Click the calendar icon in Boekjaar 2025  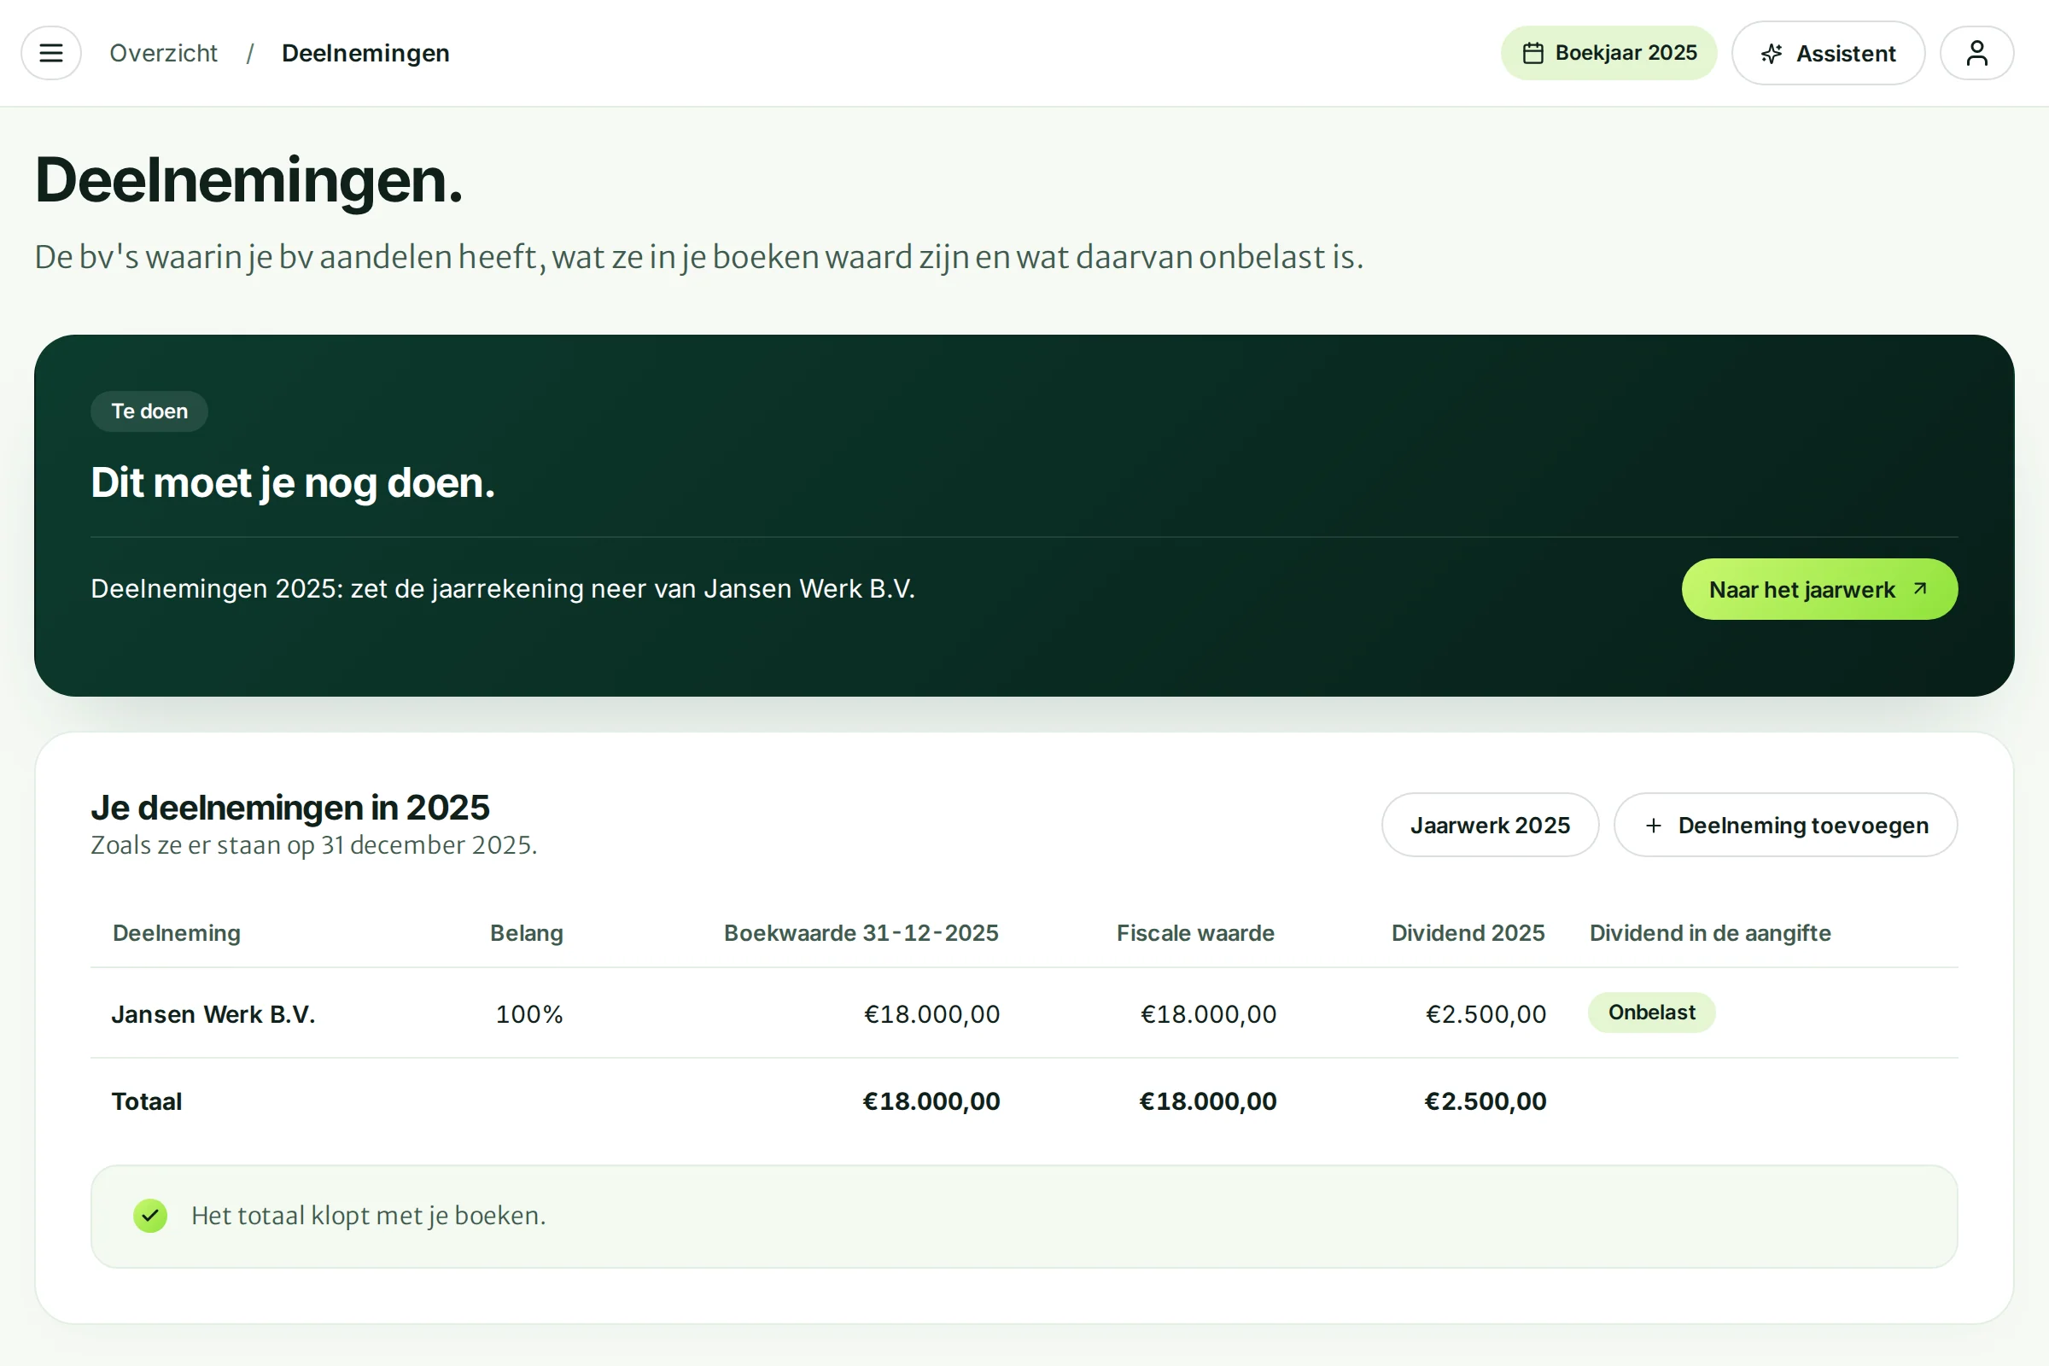(1532, 53)
